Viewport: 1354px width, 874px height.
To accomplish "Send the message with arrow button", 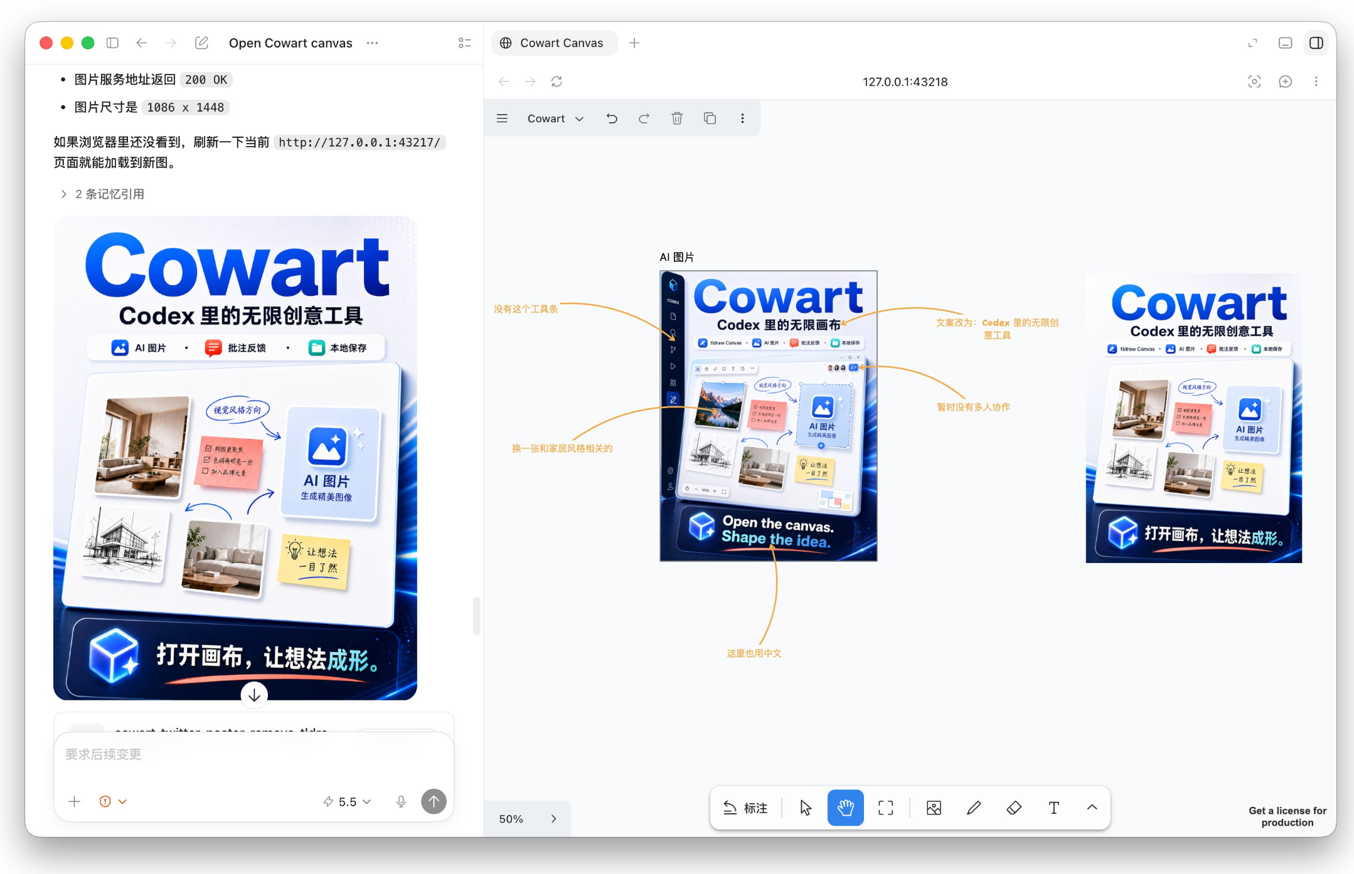I will tap(434, 801).
